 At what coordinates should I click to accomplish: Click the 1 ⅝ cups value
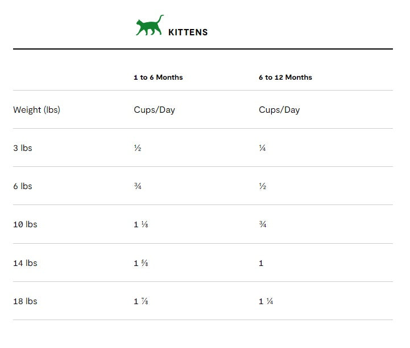tap(140, 263)
